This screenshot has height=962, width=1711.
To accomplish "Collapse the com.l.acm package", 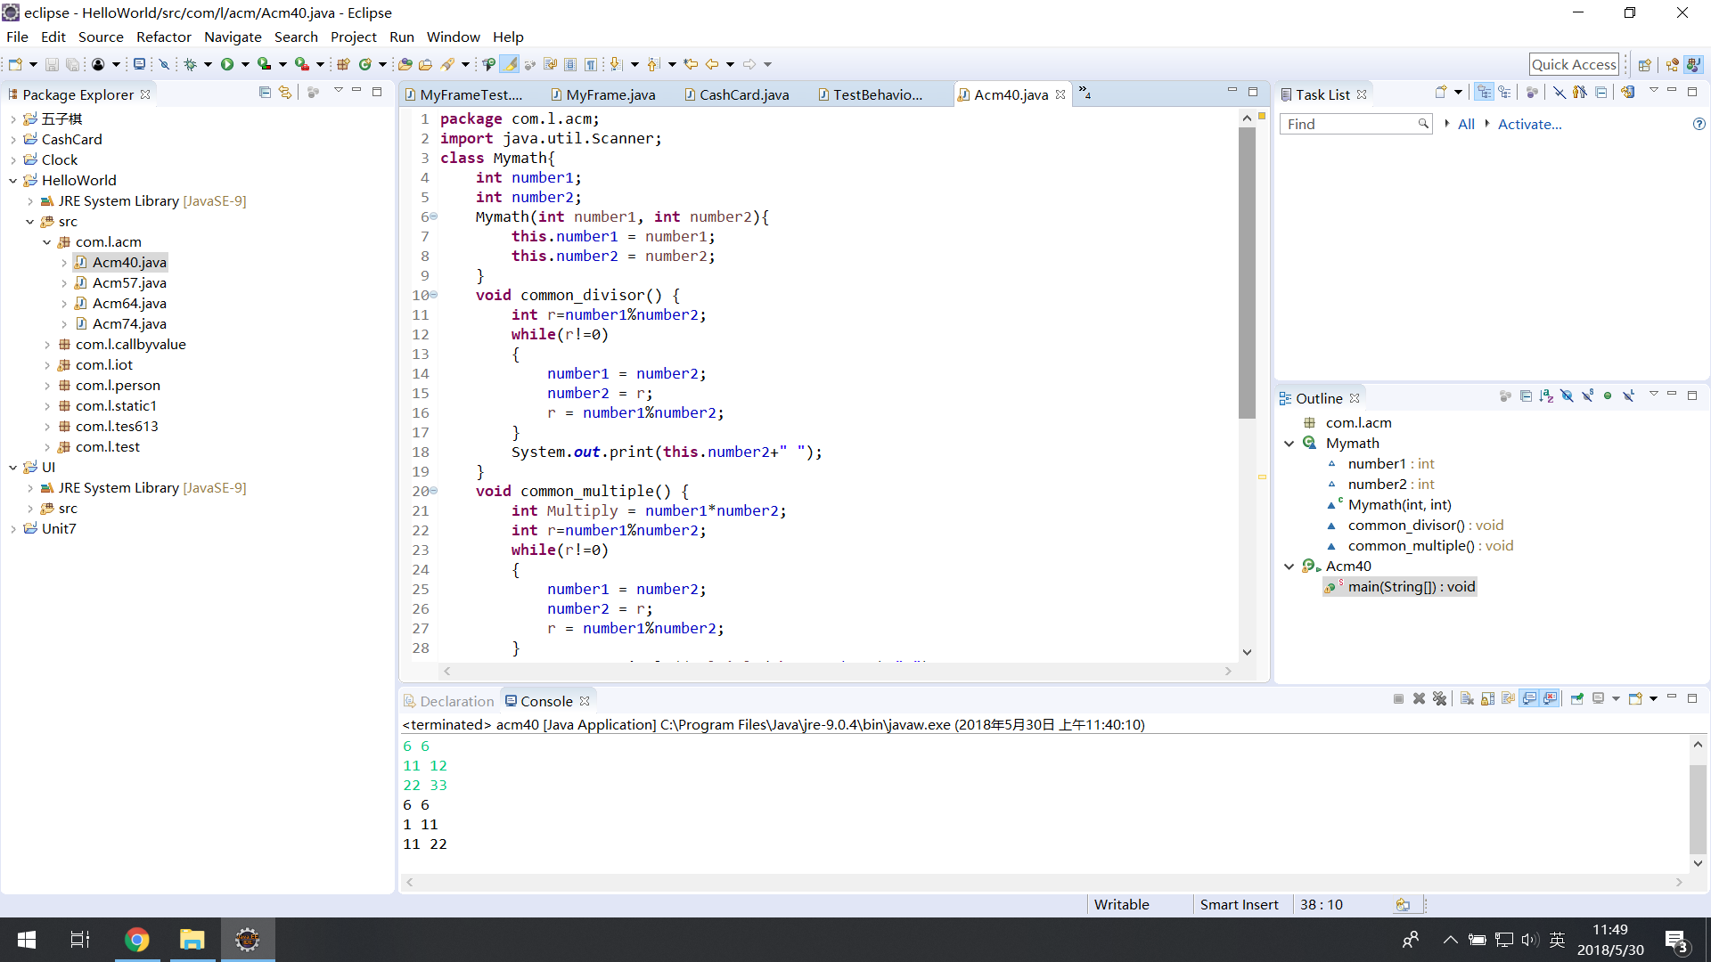I will pyautogui.click(x=47, y=242).
